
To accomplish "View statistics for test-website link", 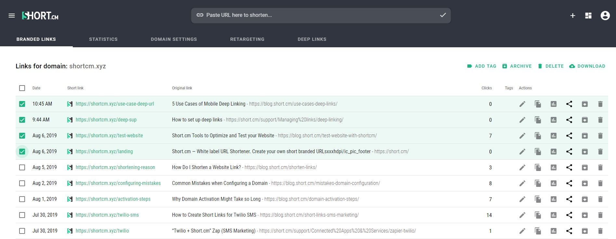I will (x=554, y=136).
